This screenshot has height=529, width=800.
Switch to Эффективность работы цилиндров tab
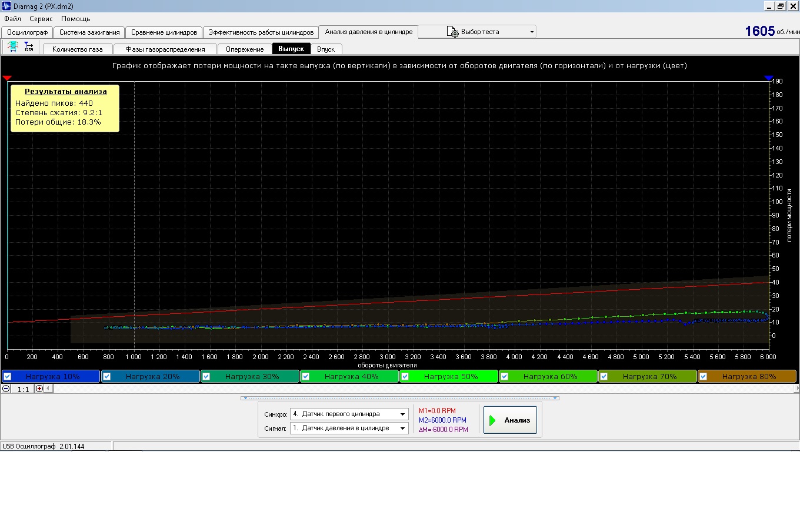[x=261, y=32]
